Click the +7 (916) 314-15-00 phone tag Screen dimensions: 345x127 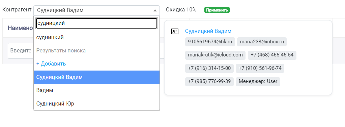coord(209,69)
